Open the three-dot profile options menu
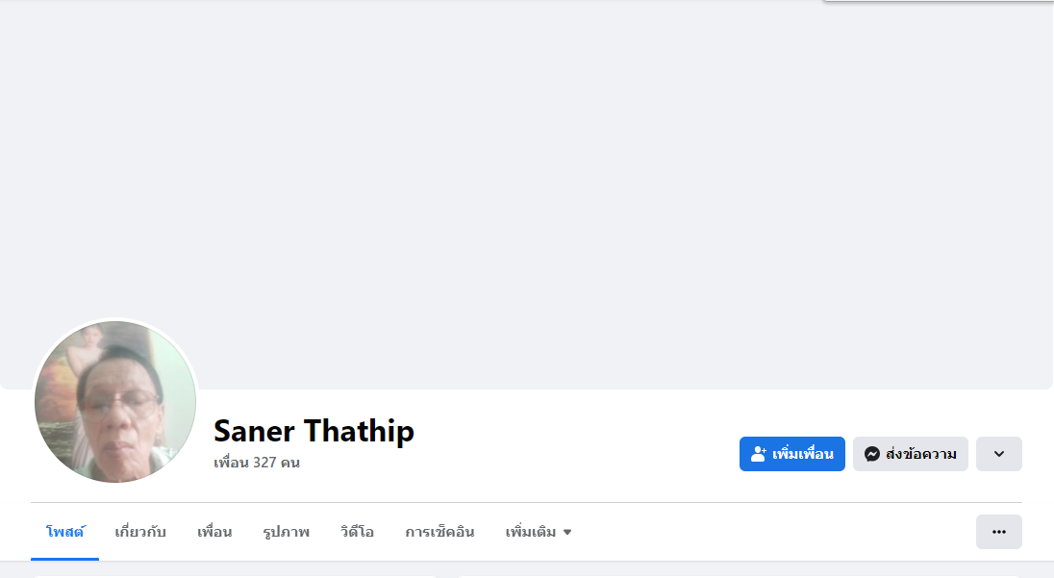 [999, 532]
